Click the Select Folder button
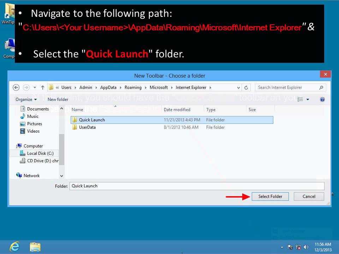This screenshot has width=339, height=254. tap(270, 196)
